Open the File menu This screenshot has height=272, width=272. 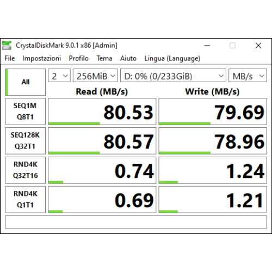[10, 58]
